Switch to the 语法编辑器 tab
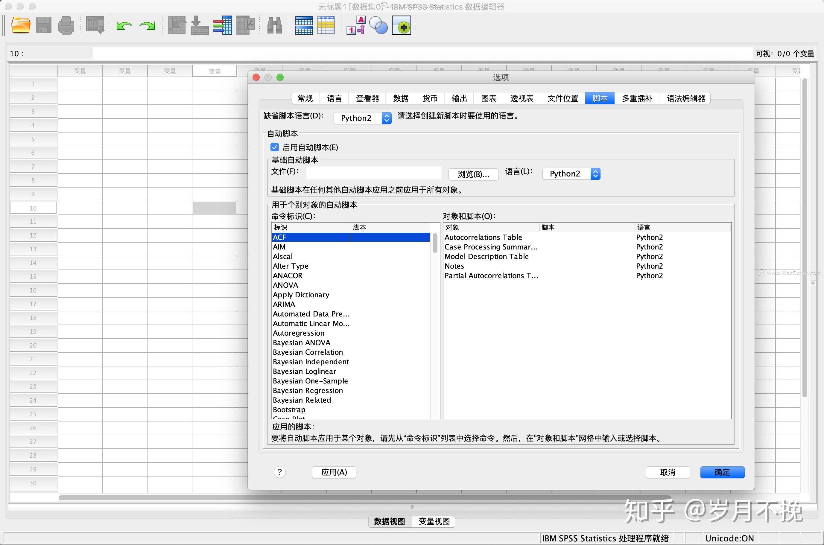Screen dimensions: 824x545 tap(685, 98)
